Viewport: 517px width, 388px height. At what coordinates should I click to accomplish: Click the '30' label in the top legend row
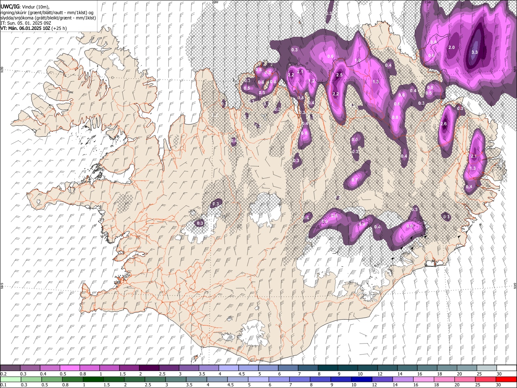pos(499,374)
